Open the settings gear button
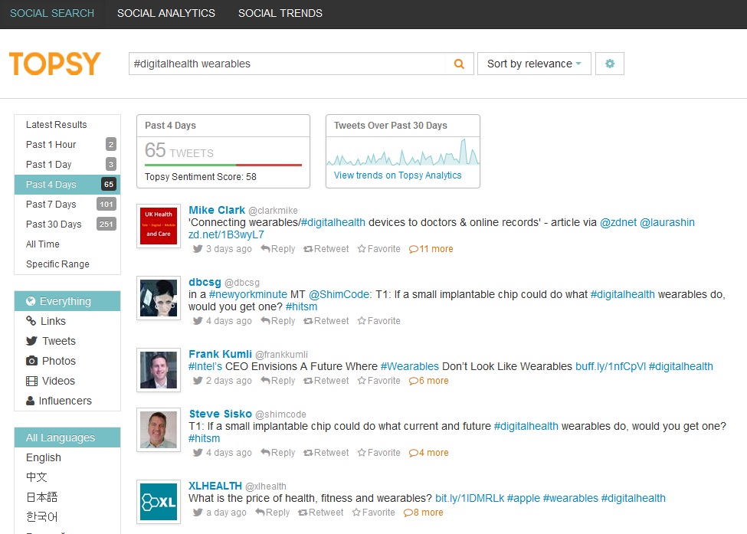 609,64
